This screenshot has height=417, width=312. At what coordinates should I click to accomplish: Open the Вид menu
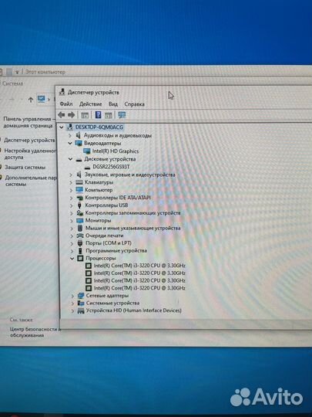point(113,104)
